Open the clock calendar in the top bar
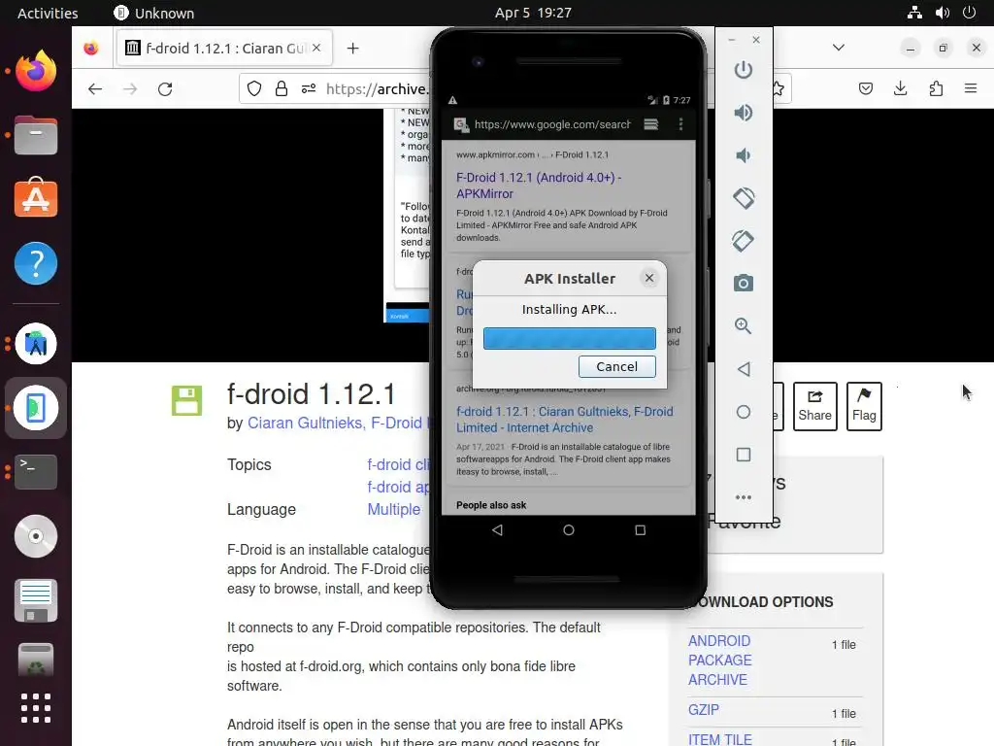 (x=533, y=13)
